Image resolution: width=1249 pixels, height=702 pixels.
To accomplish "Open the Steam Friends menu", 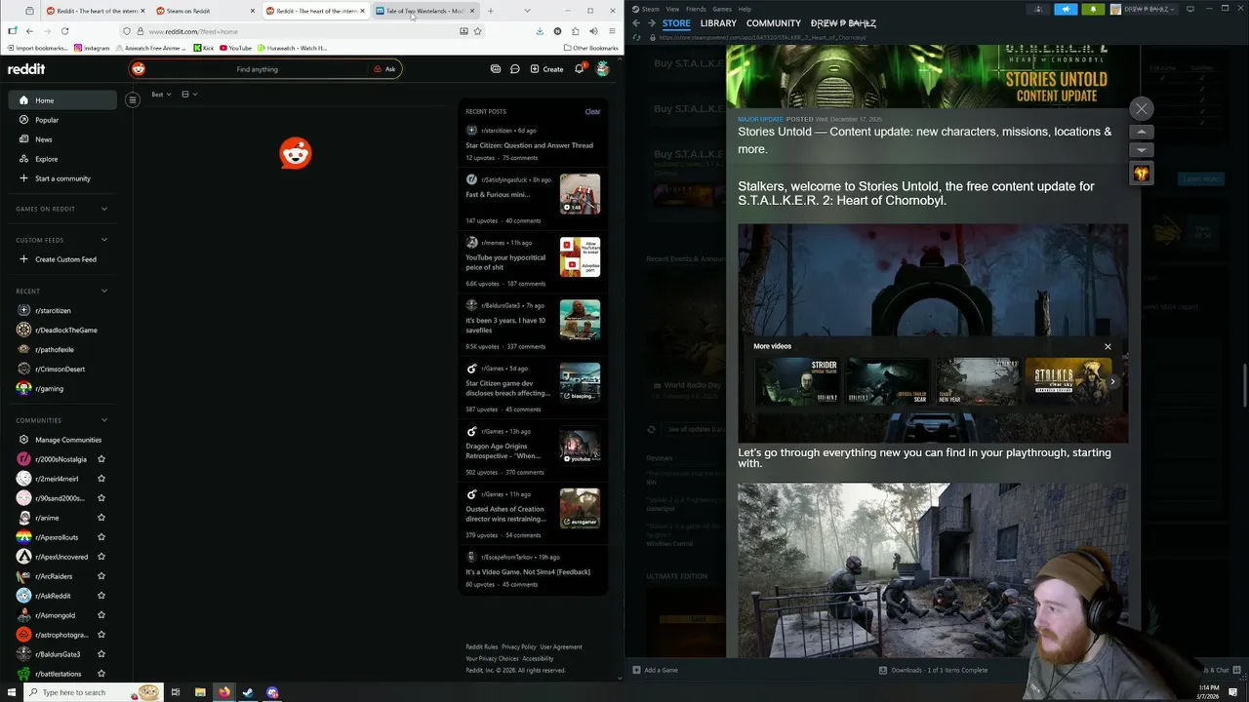I will pyautogui.click(x=696, y=9).
